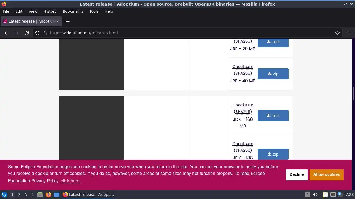This screenshot has height=199, width=355.
Task: Open the clipboard manager tray icon
Action: click(325, 195)
